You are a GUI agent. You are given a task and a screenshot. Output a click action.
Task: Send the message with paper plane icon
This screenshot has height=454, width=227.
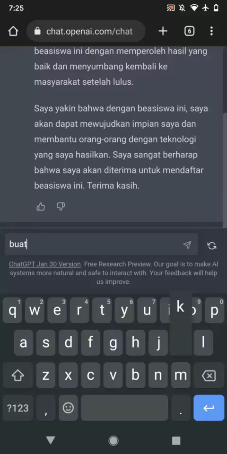pos(187,245)
